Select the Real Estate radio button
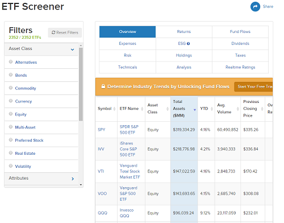Viewport: 284px width, 223px height. pyautogui.click(x=11, y=153)
